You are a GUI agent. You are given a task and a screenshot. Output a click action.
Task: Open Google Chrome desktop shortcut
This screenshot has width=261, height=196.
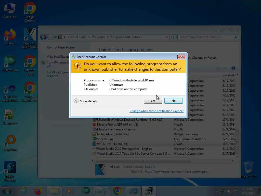pyautogui.click(x=30, y=12)
